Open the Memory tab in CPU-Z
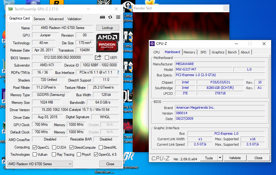276x175 pixels. click(x=189, y=52)
